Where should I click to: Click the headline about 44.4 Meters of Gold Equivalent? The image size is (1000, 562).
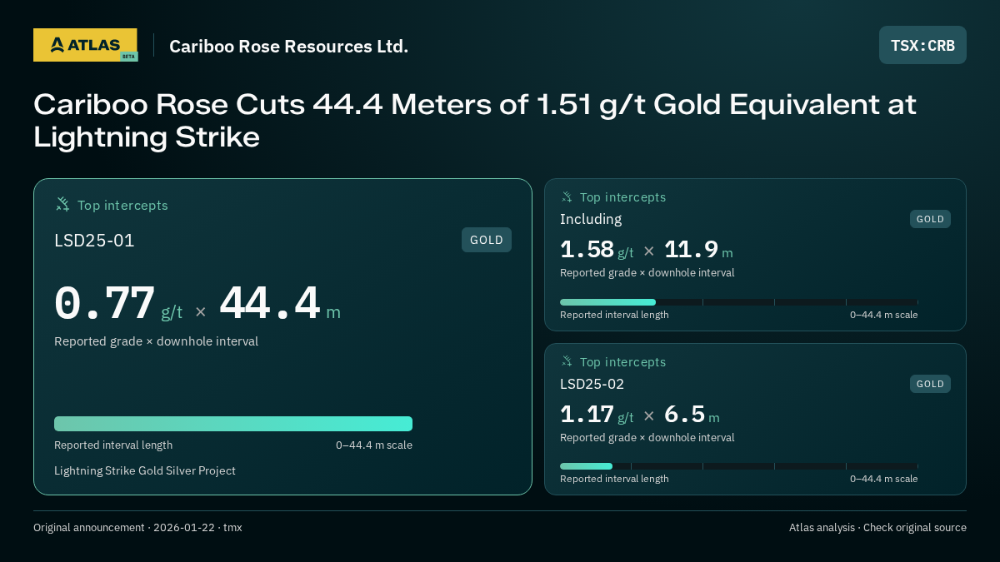(x=475, y=121)
